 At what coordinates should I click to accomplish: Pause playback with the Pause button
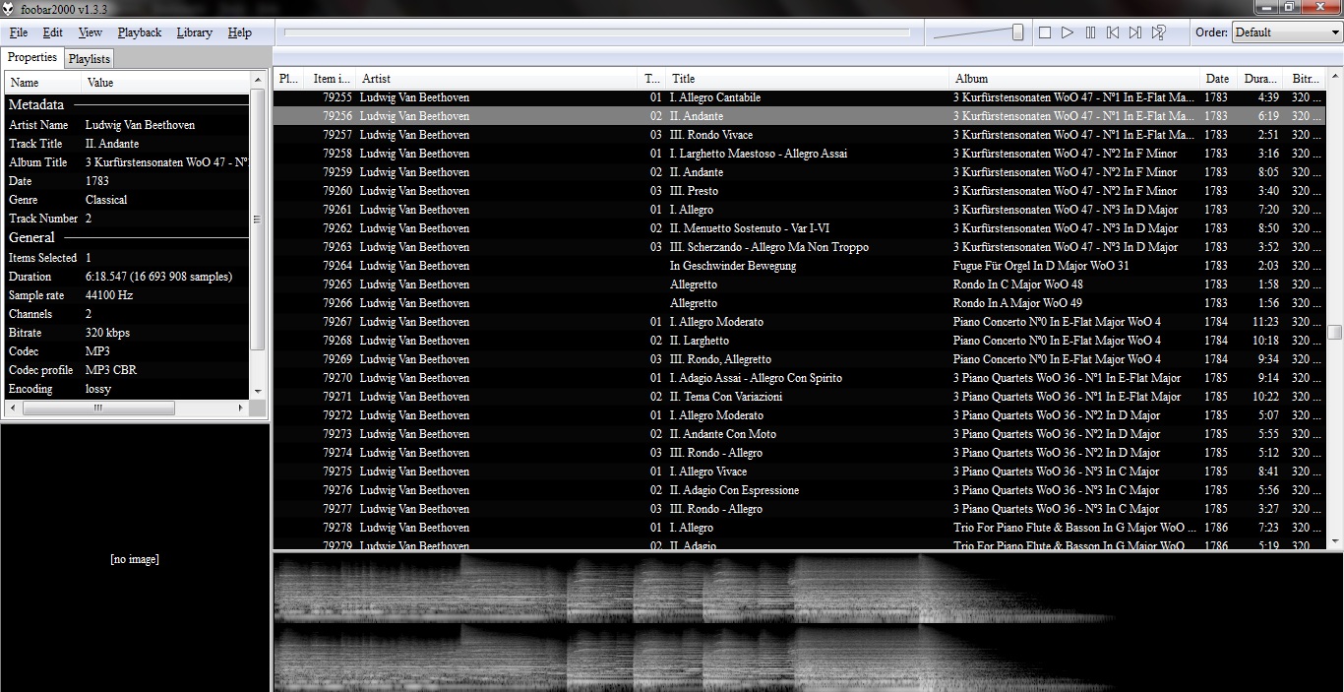tap(1090, 32)
